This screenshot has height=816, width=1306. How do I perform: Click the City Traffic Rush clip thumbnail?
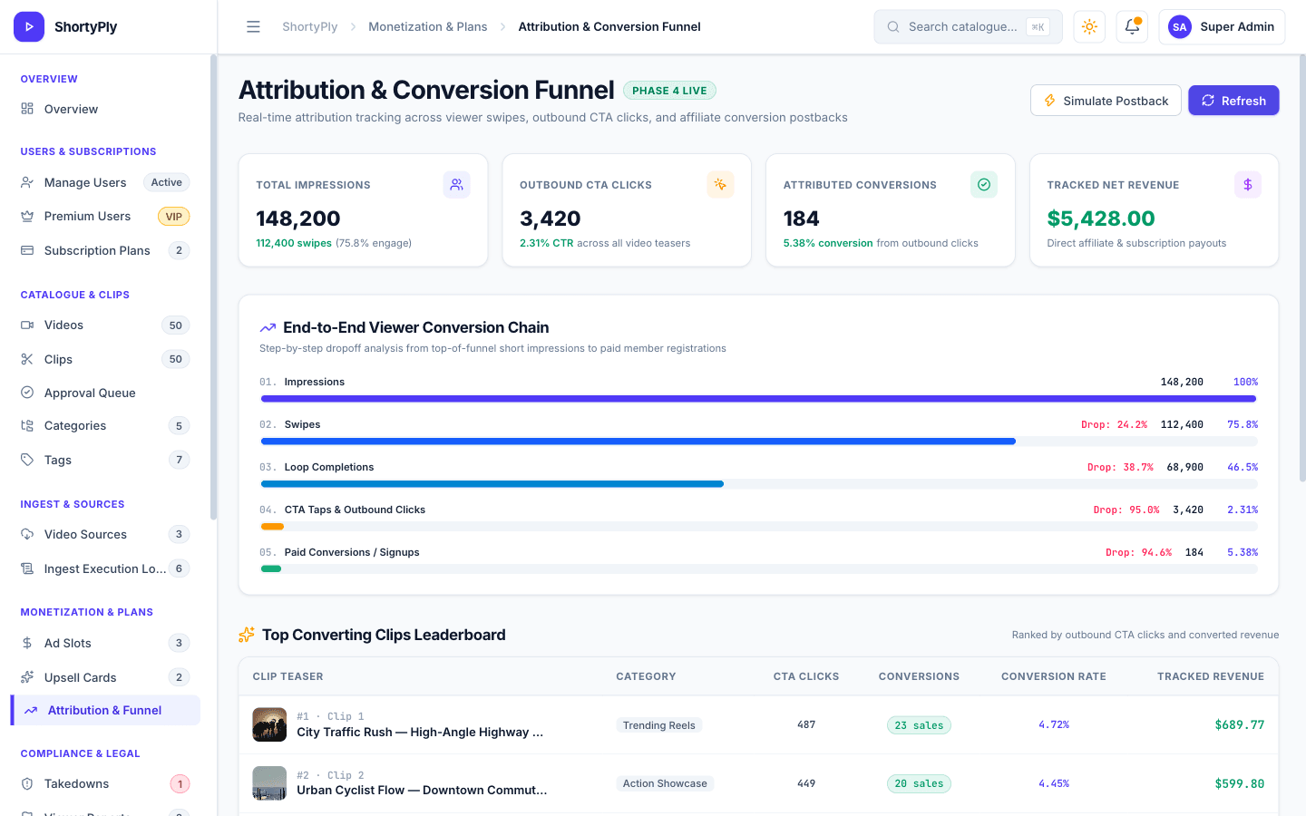[269, 724]
